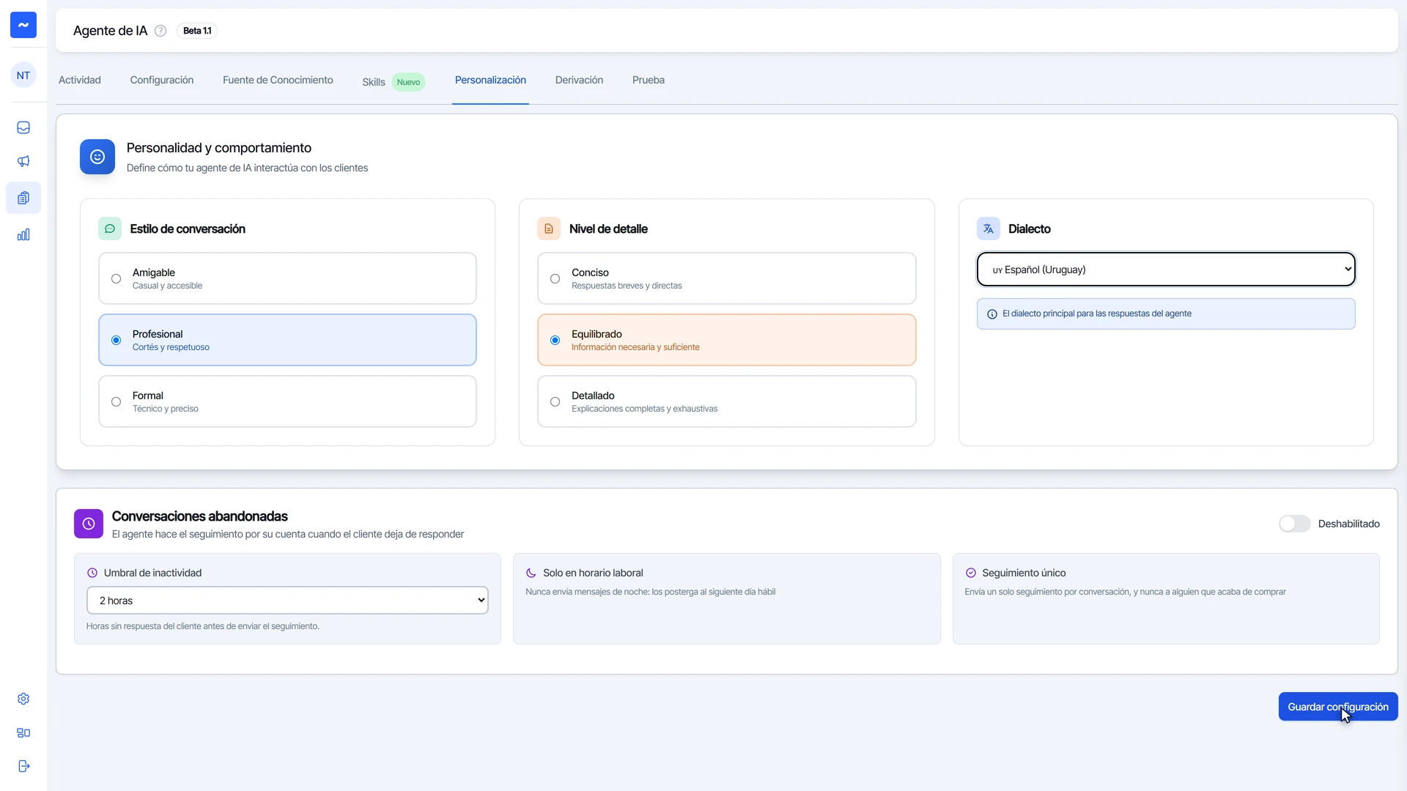Open the bar chart analytics icon
Image resolution: width=1407 pixels, height=791 pixels.
click(23, 234)
